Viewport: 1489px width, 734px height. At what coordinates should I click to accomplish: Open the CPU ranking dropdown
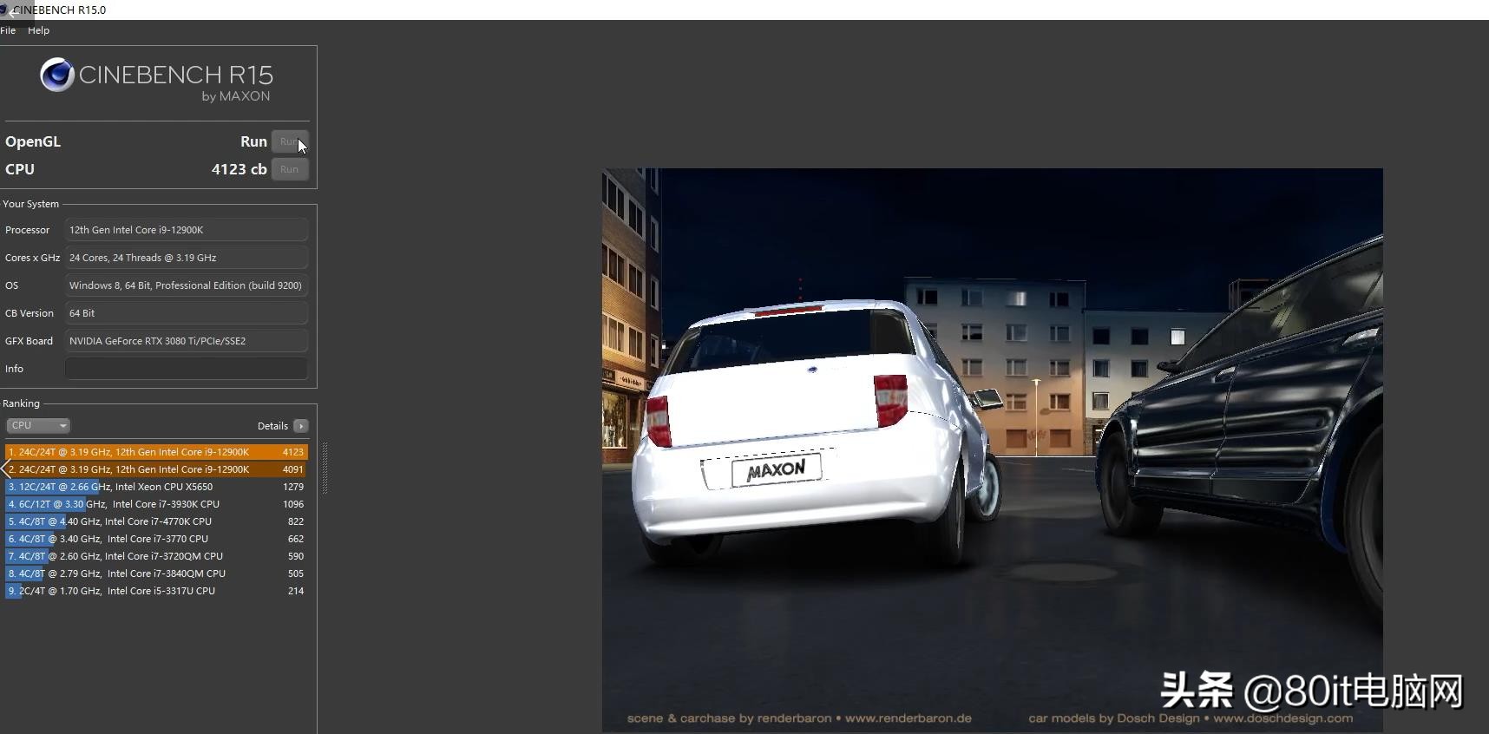tap(38, 425)
